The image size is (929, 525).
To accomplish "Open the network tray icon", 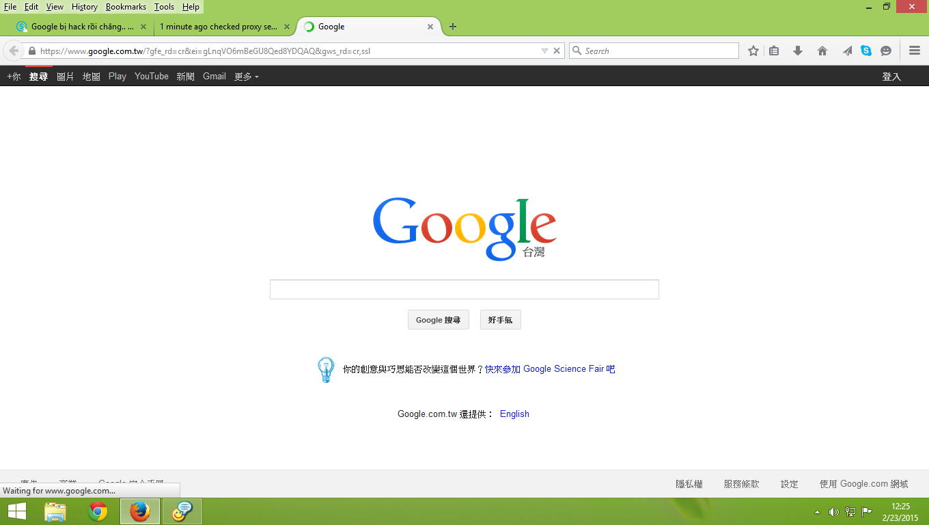I will click(x=850, y=511).
